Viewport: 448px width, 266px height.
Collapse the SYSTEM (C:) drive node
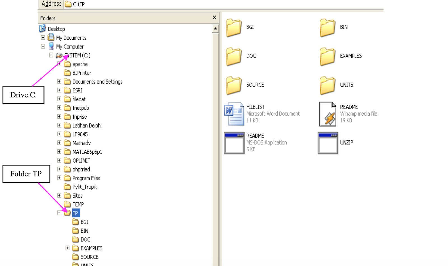(51, 55)
